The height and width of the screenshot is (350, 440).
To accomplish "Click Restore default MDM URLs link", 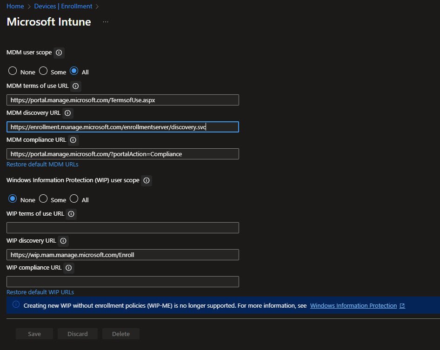I will pyautogui.click(x=42, y=164).
